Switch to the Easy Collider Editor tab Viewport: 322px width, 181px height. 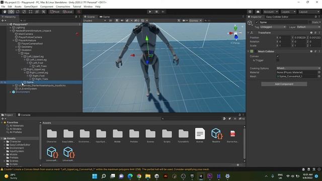pyautogui.click(x=277, y=17)
